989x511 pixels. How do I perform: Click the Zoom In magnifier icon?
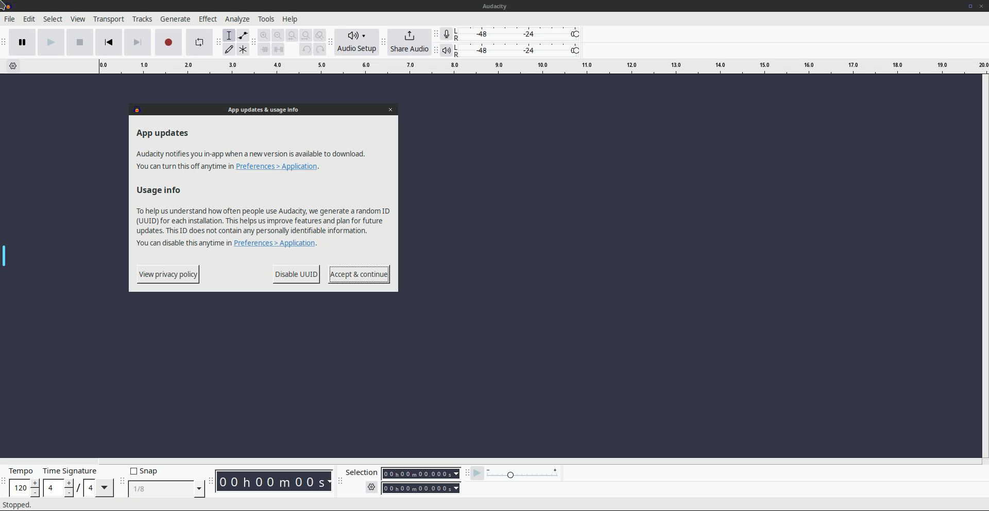tap(264, 36)
